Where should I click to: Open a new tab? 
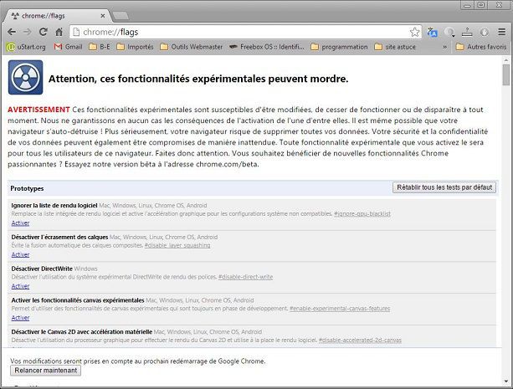pyautogui.click(x=121, y=15)
